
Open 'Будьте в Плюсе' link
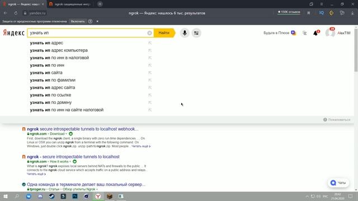pyautogui.click(x=280, y=33)
